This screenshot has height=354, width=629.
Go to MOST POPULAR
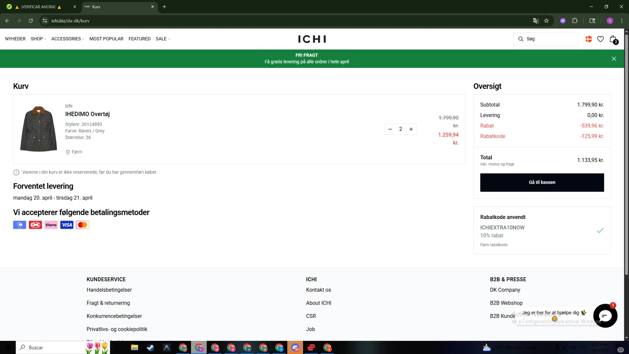click(106, 39)
